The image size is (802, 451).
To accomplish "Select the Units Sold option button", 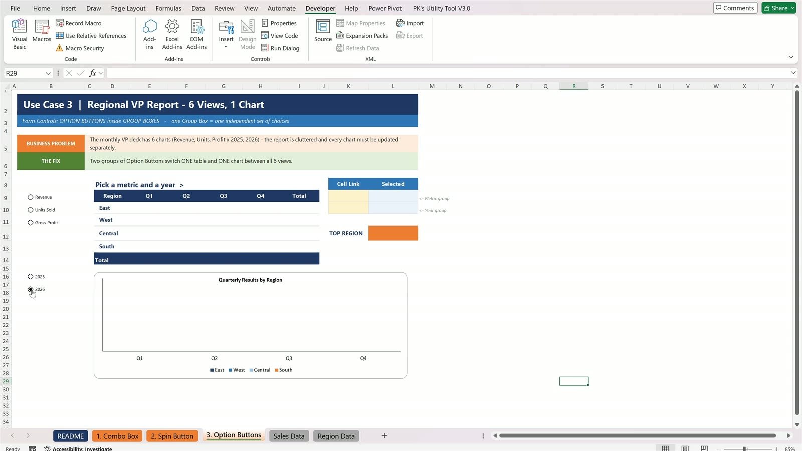I will (41, 210).
